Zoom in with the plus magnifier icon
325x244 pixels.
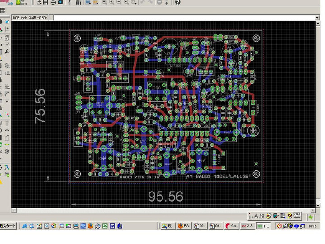click(111, 2)
